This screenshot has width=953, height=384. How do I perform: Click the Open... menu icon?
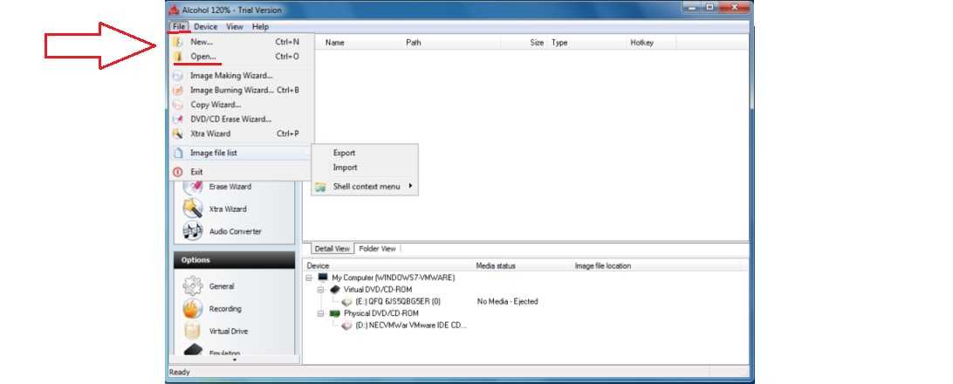pyautogui.click(x=178, y=57)
